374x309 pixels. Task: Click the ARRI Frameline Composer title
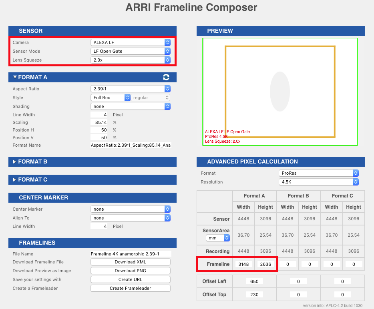[191, 7]
